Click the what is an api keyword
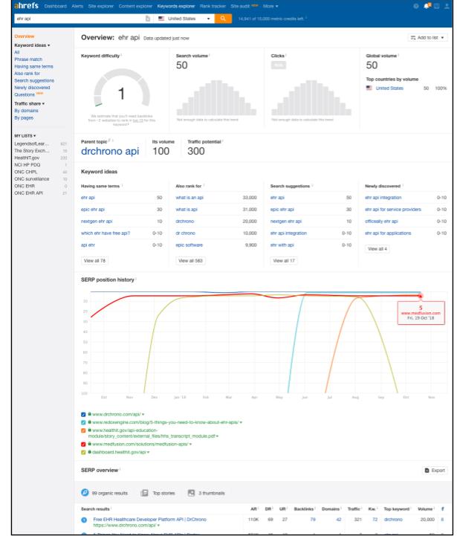Image resolution: width=457 pixels, height=536 pixels. (x=189, y=198)
